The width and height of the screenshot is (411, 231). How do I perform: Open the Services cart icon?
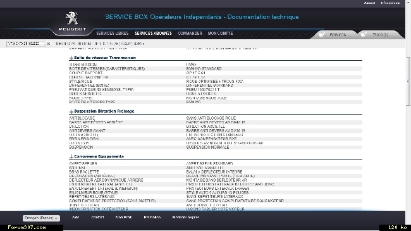click(322, 35)
